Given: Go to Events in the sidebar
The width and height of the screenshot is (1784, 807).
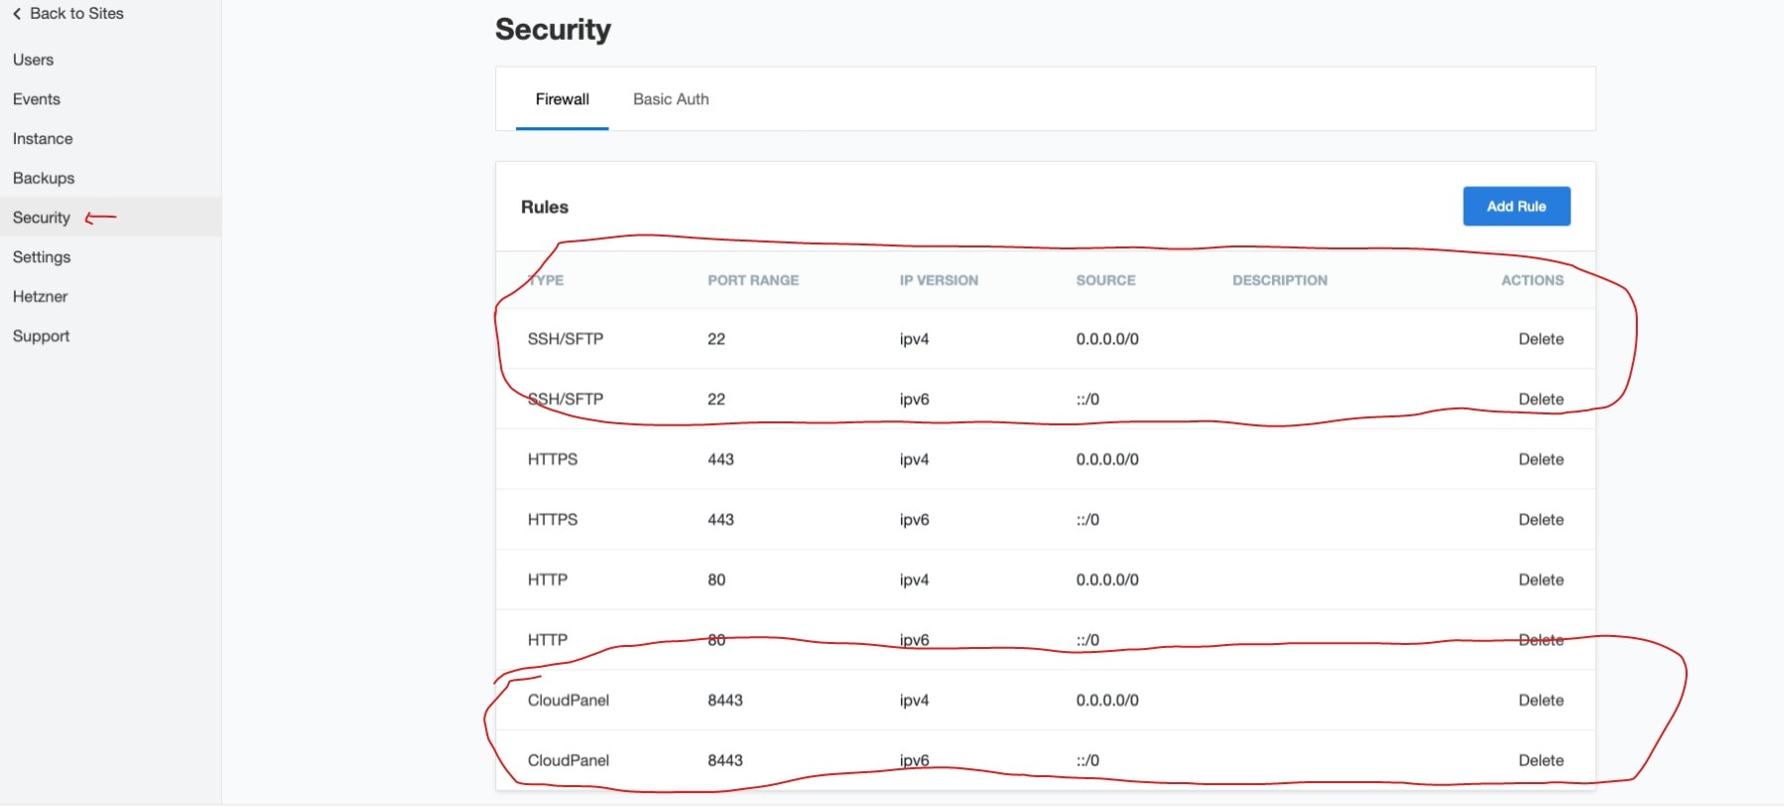Looking at the screenshot, I should [x=36, y=99].
